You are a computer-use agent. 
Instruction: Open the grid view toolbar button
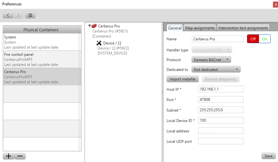pos(30,15)
